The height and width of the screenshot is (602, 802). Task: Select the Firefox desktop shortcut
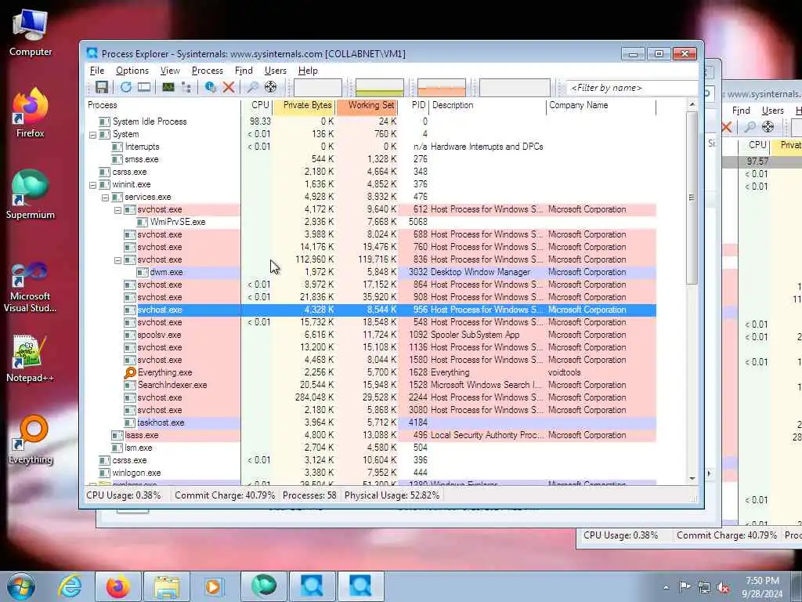(x=31, y=113)
